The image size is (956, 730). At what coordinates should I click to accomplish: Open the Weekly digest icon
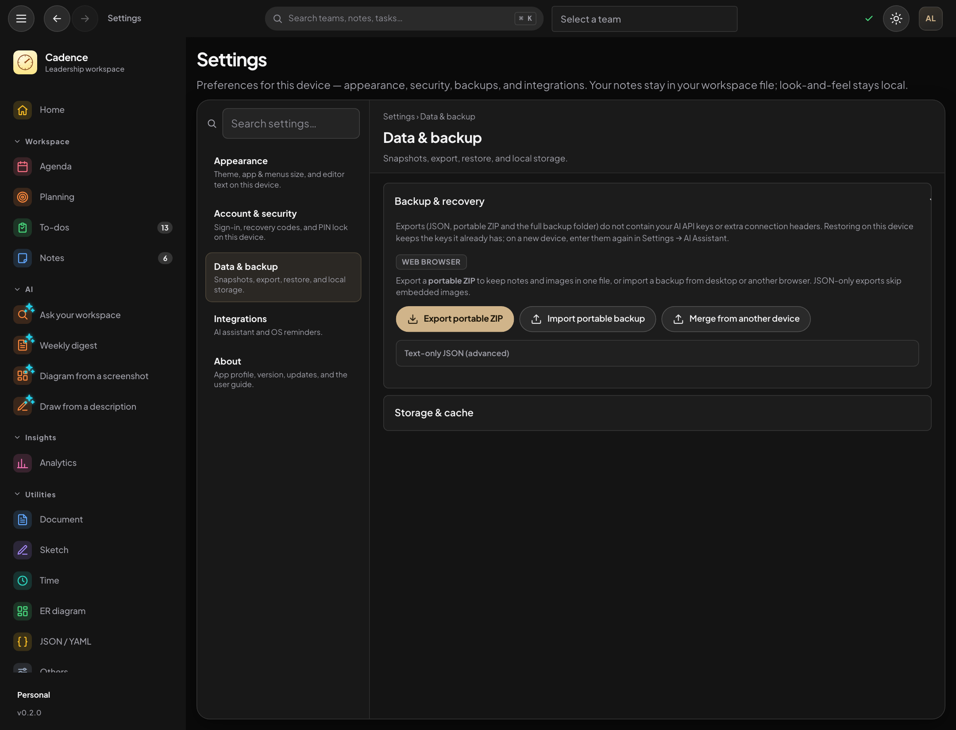coord(23,346)
